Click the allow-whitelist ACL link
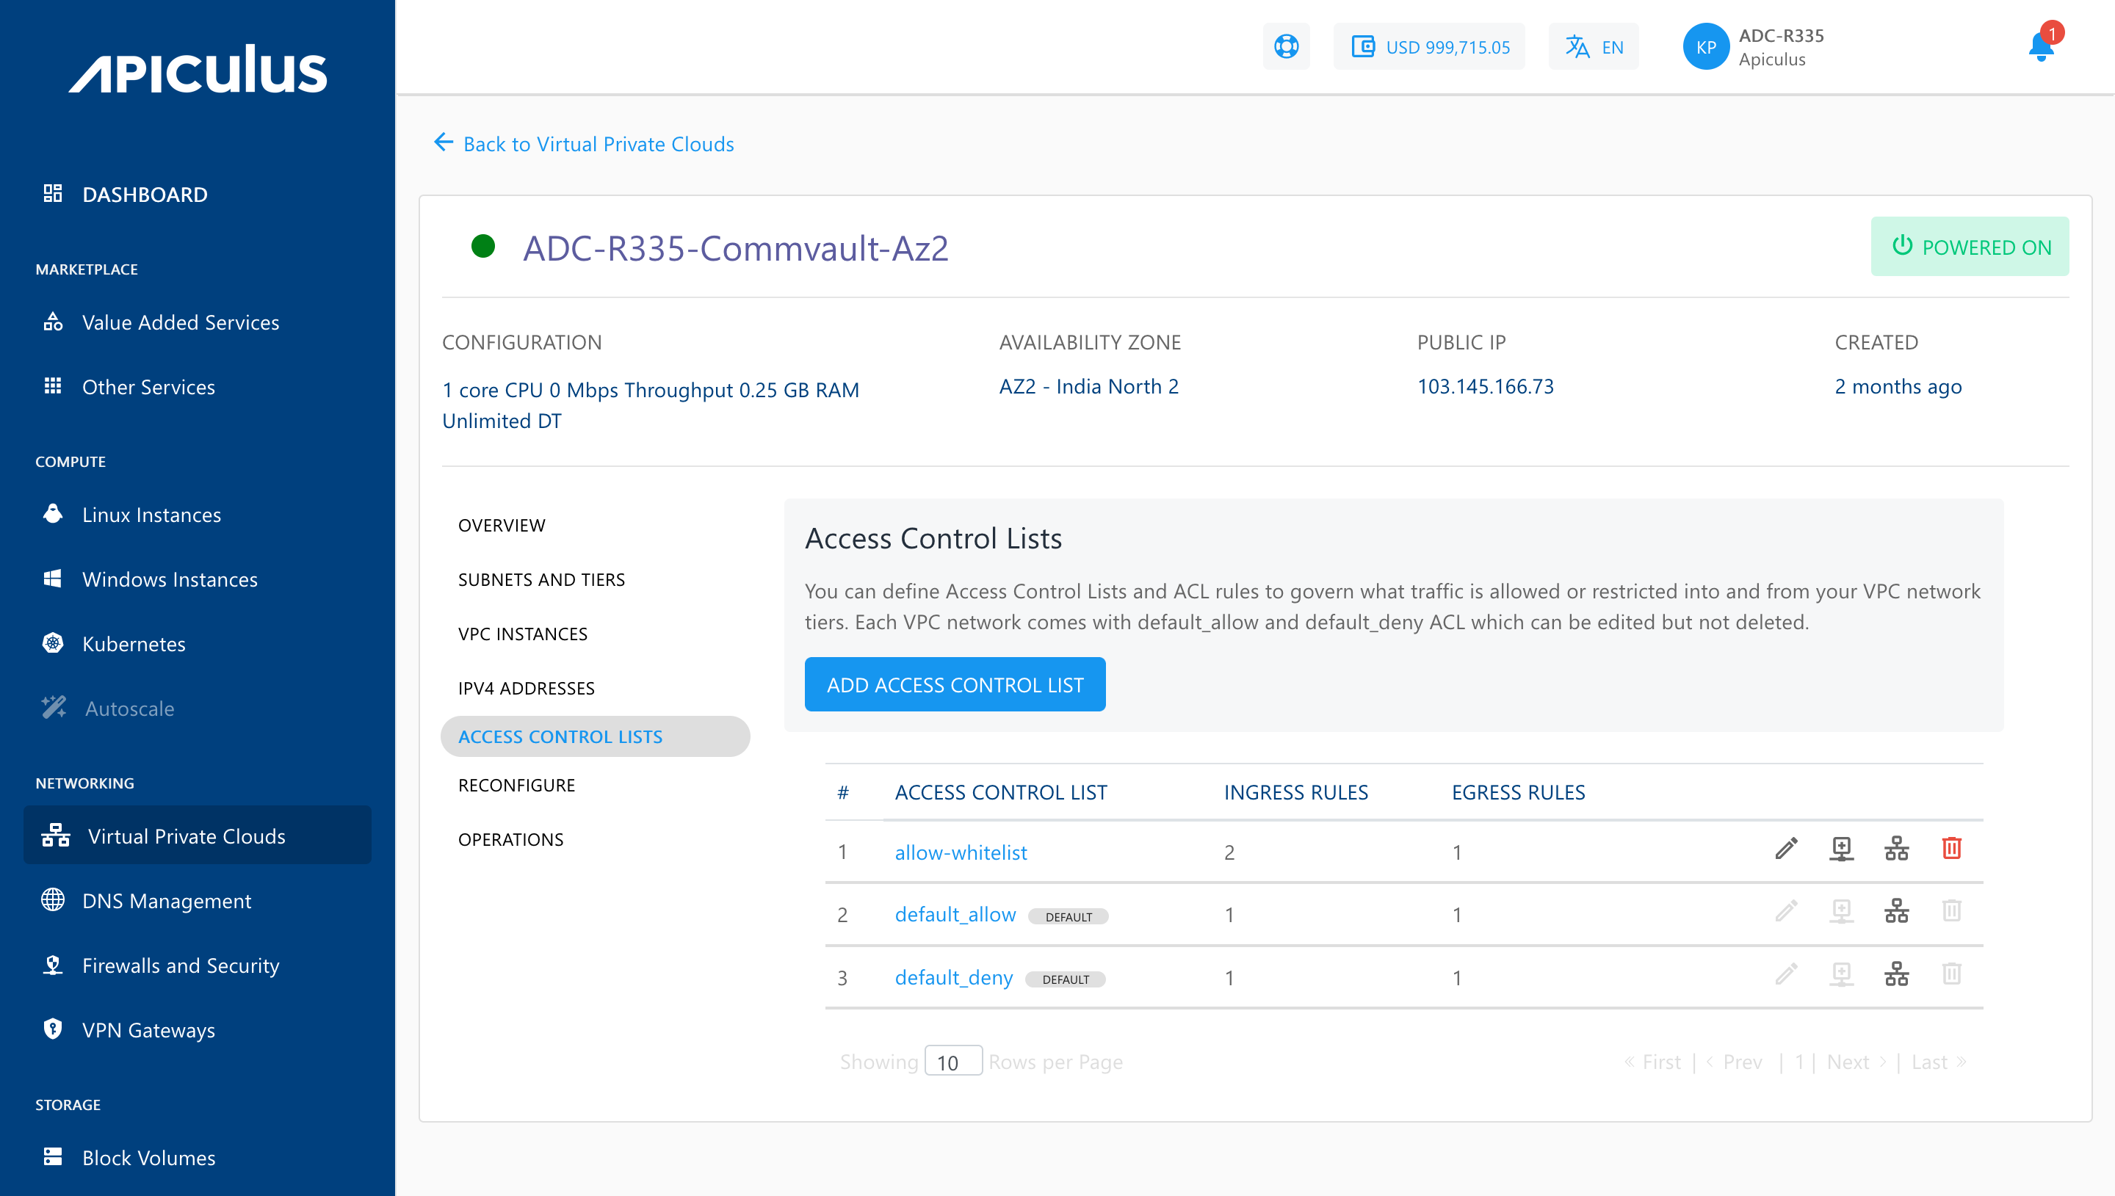 (x=960, y=852)
